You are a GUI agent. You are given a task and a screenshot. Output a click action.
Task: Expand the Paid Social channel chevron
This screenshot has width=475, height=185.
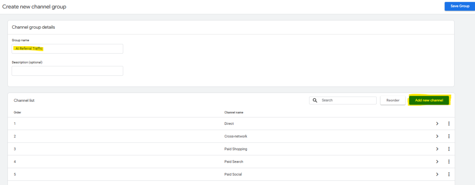click(x=437, y=174)
